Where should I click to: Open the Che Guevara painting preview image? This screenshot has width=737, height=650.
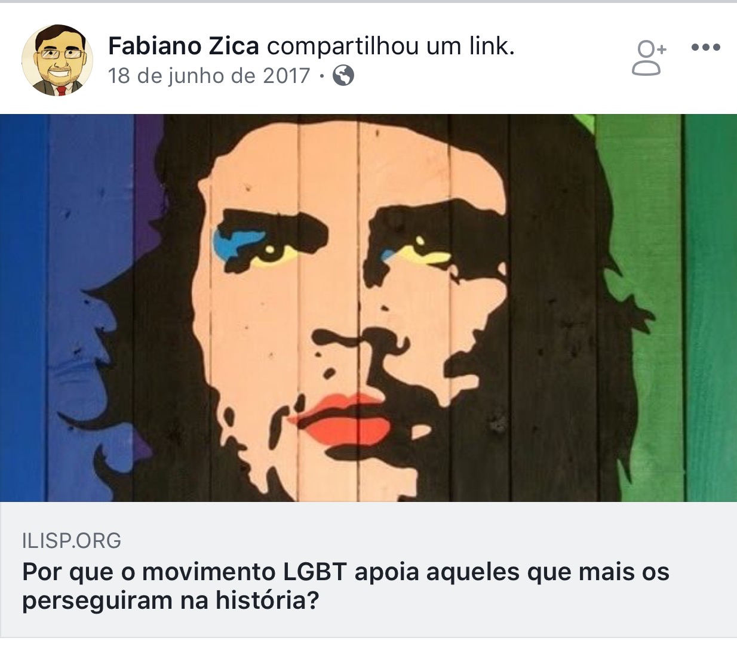[x=368, y=308]
